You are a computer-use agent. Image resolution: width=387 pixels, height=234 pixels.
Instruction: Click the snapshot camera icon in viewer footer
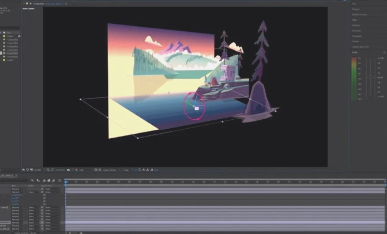(x=68, y=169)
